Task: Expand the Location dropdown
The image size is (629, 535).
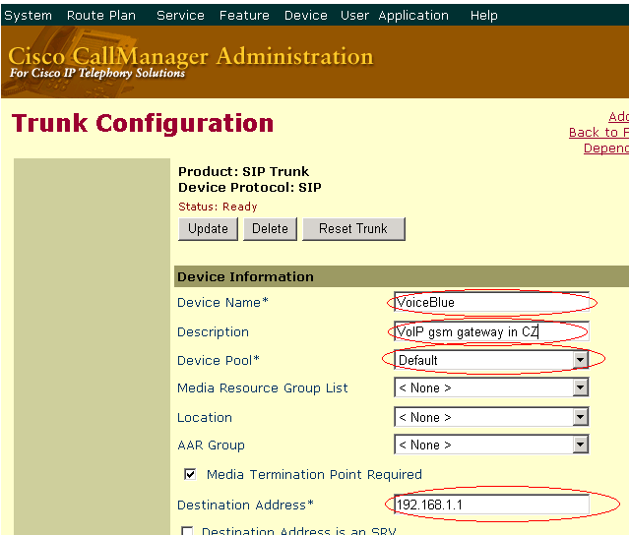Action: (580, 417)
